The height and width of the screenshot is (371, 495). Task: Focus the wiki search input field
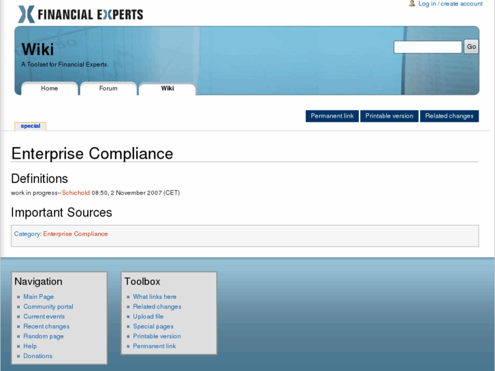coord(428,47)
